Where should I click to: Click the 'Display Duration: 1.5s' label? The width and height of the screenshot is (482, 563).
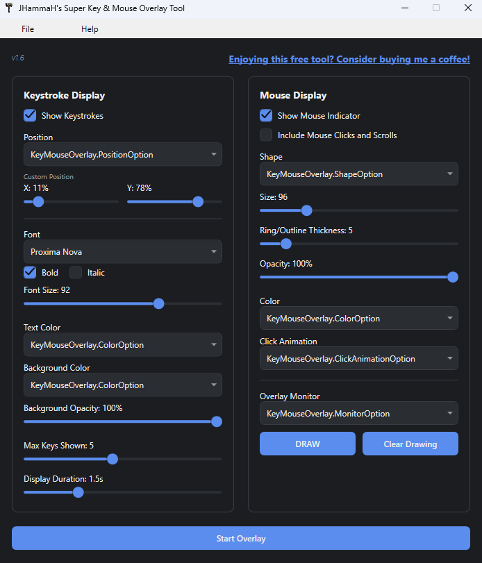tap(63, 479)
